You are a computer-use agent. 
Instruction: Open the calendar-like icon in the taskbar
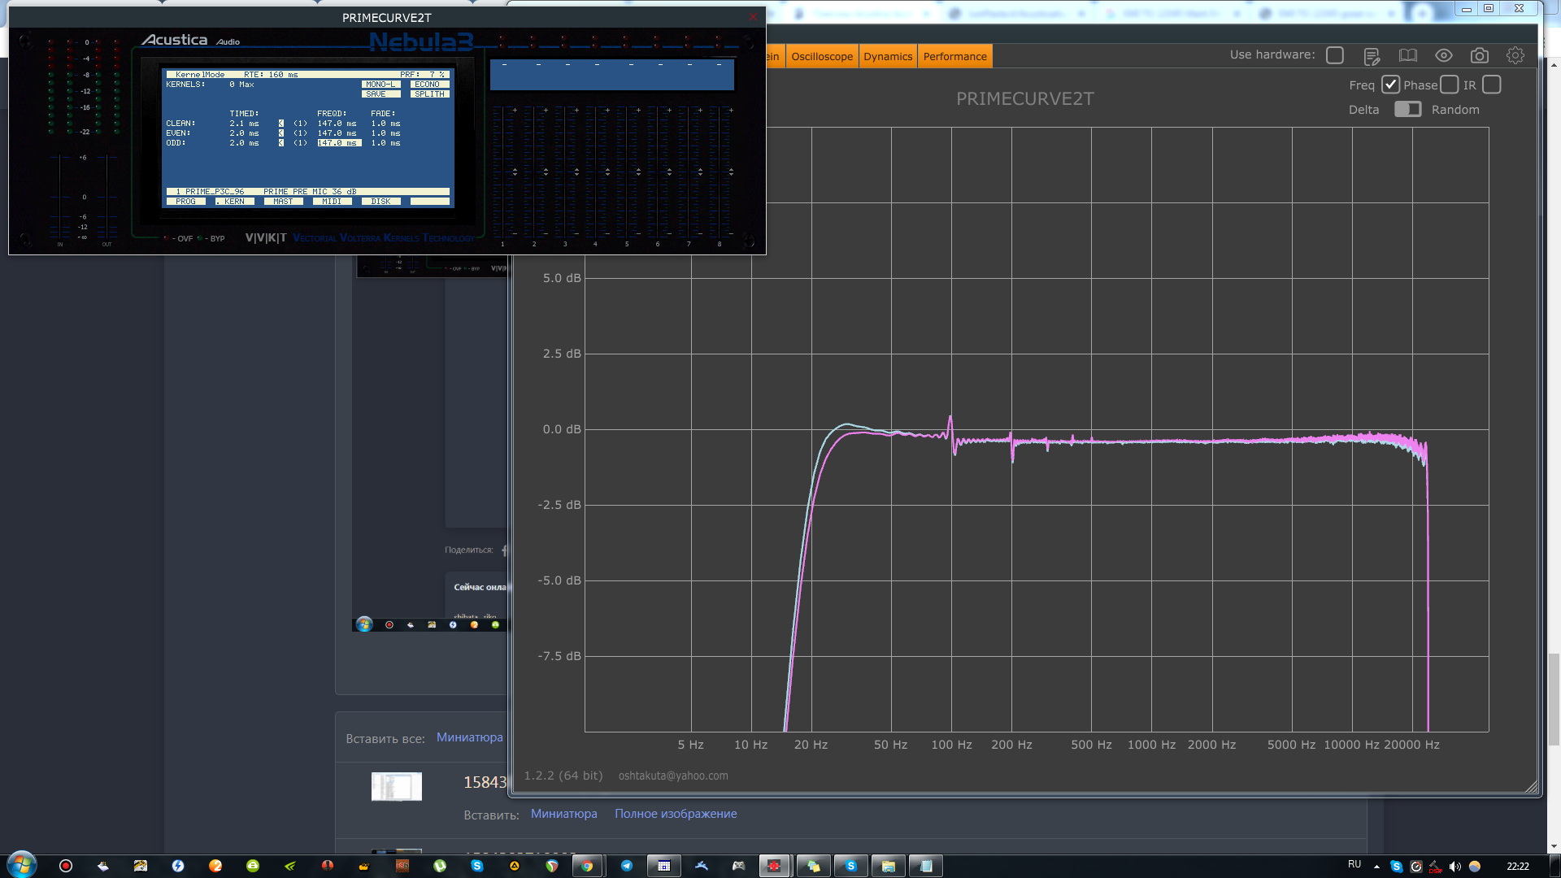coord(663,866)
